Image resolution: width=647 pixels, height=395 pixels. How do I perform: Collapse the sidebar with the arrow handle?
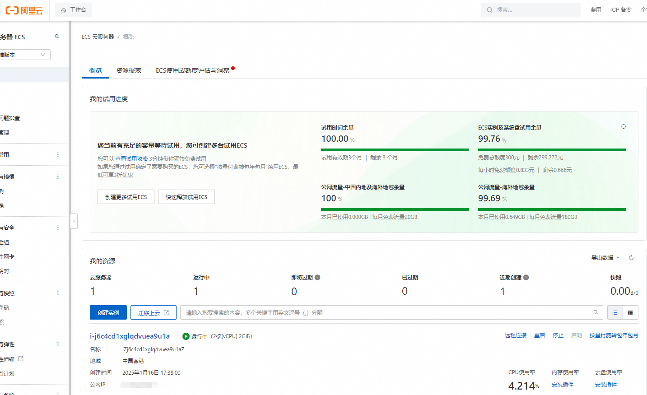74,221
